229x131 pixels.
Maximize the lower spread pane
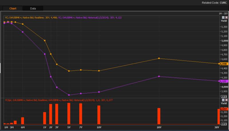223,100
